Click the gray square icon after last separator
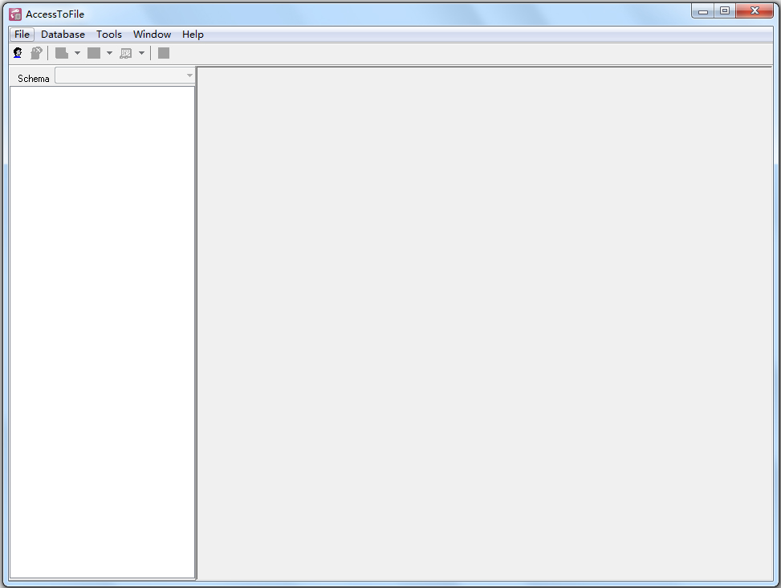 pyautogui.click(x=164, y=53)
